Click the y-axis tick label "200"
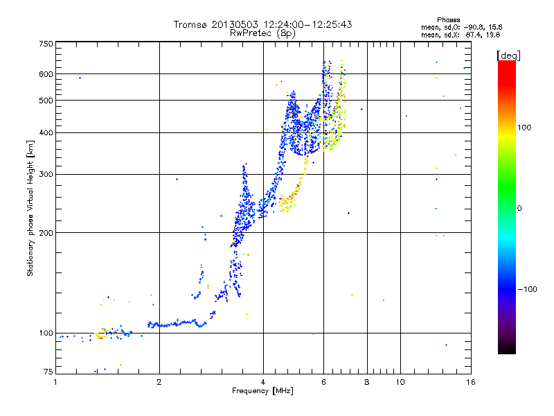 coord(46,233)
